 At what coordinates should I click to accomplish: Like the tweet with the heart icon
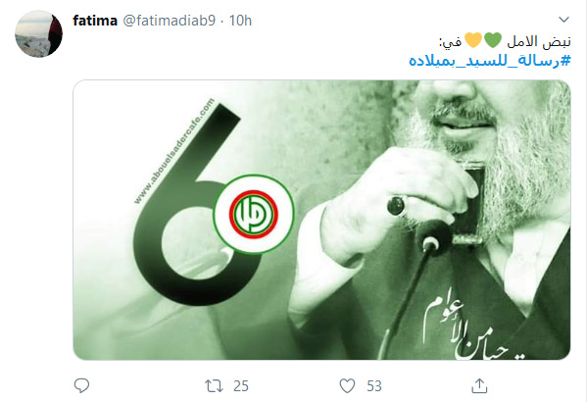347,386
